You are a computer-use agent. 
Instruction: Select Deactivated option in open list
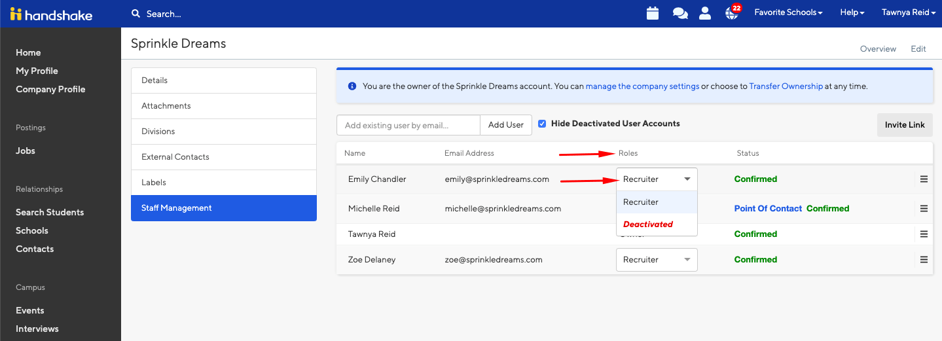click(657, 224)
